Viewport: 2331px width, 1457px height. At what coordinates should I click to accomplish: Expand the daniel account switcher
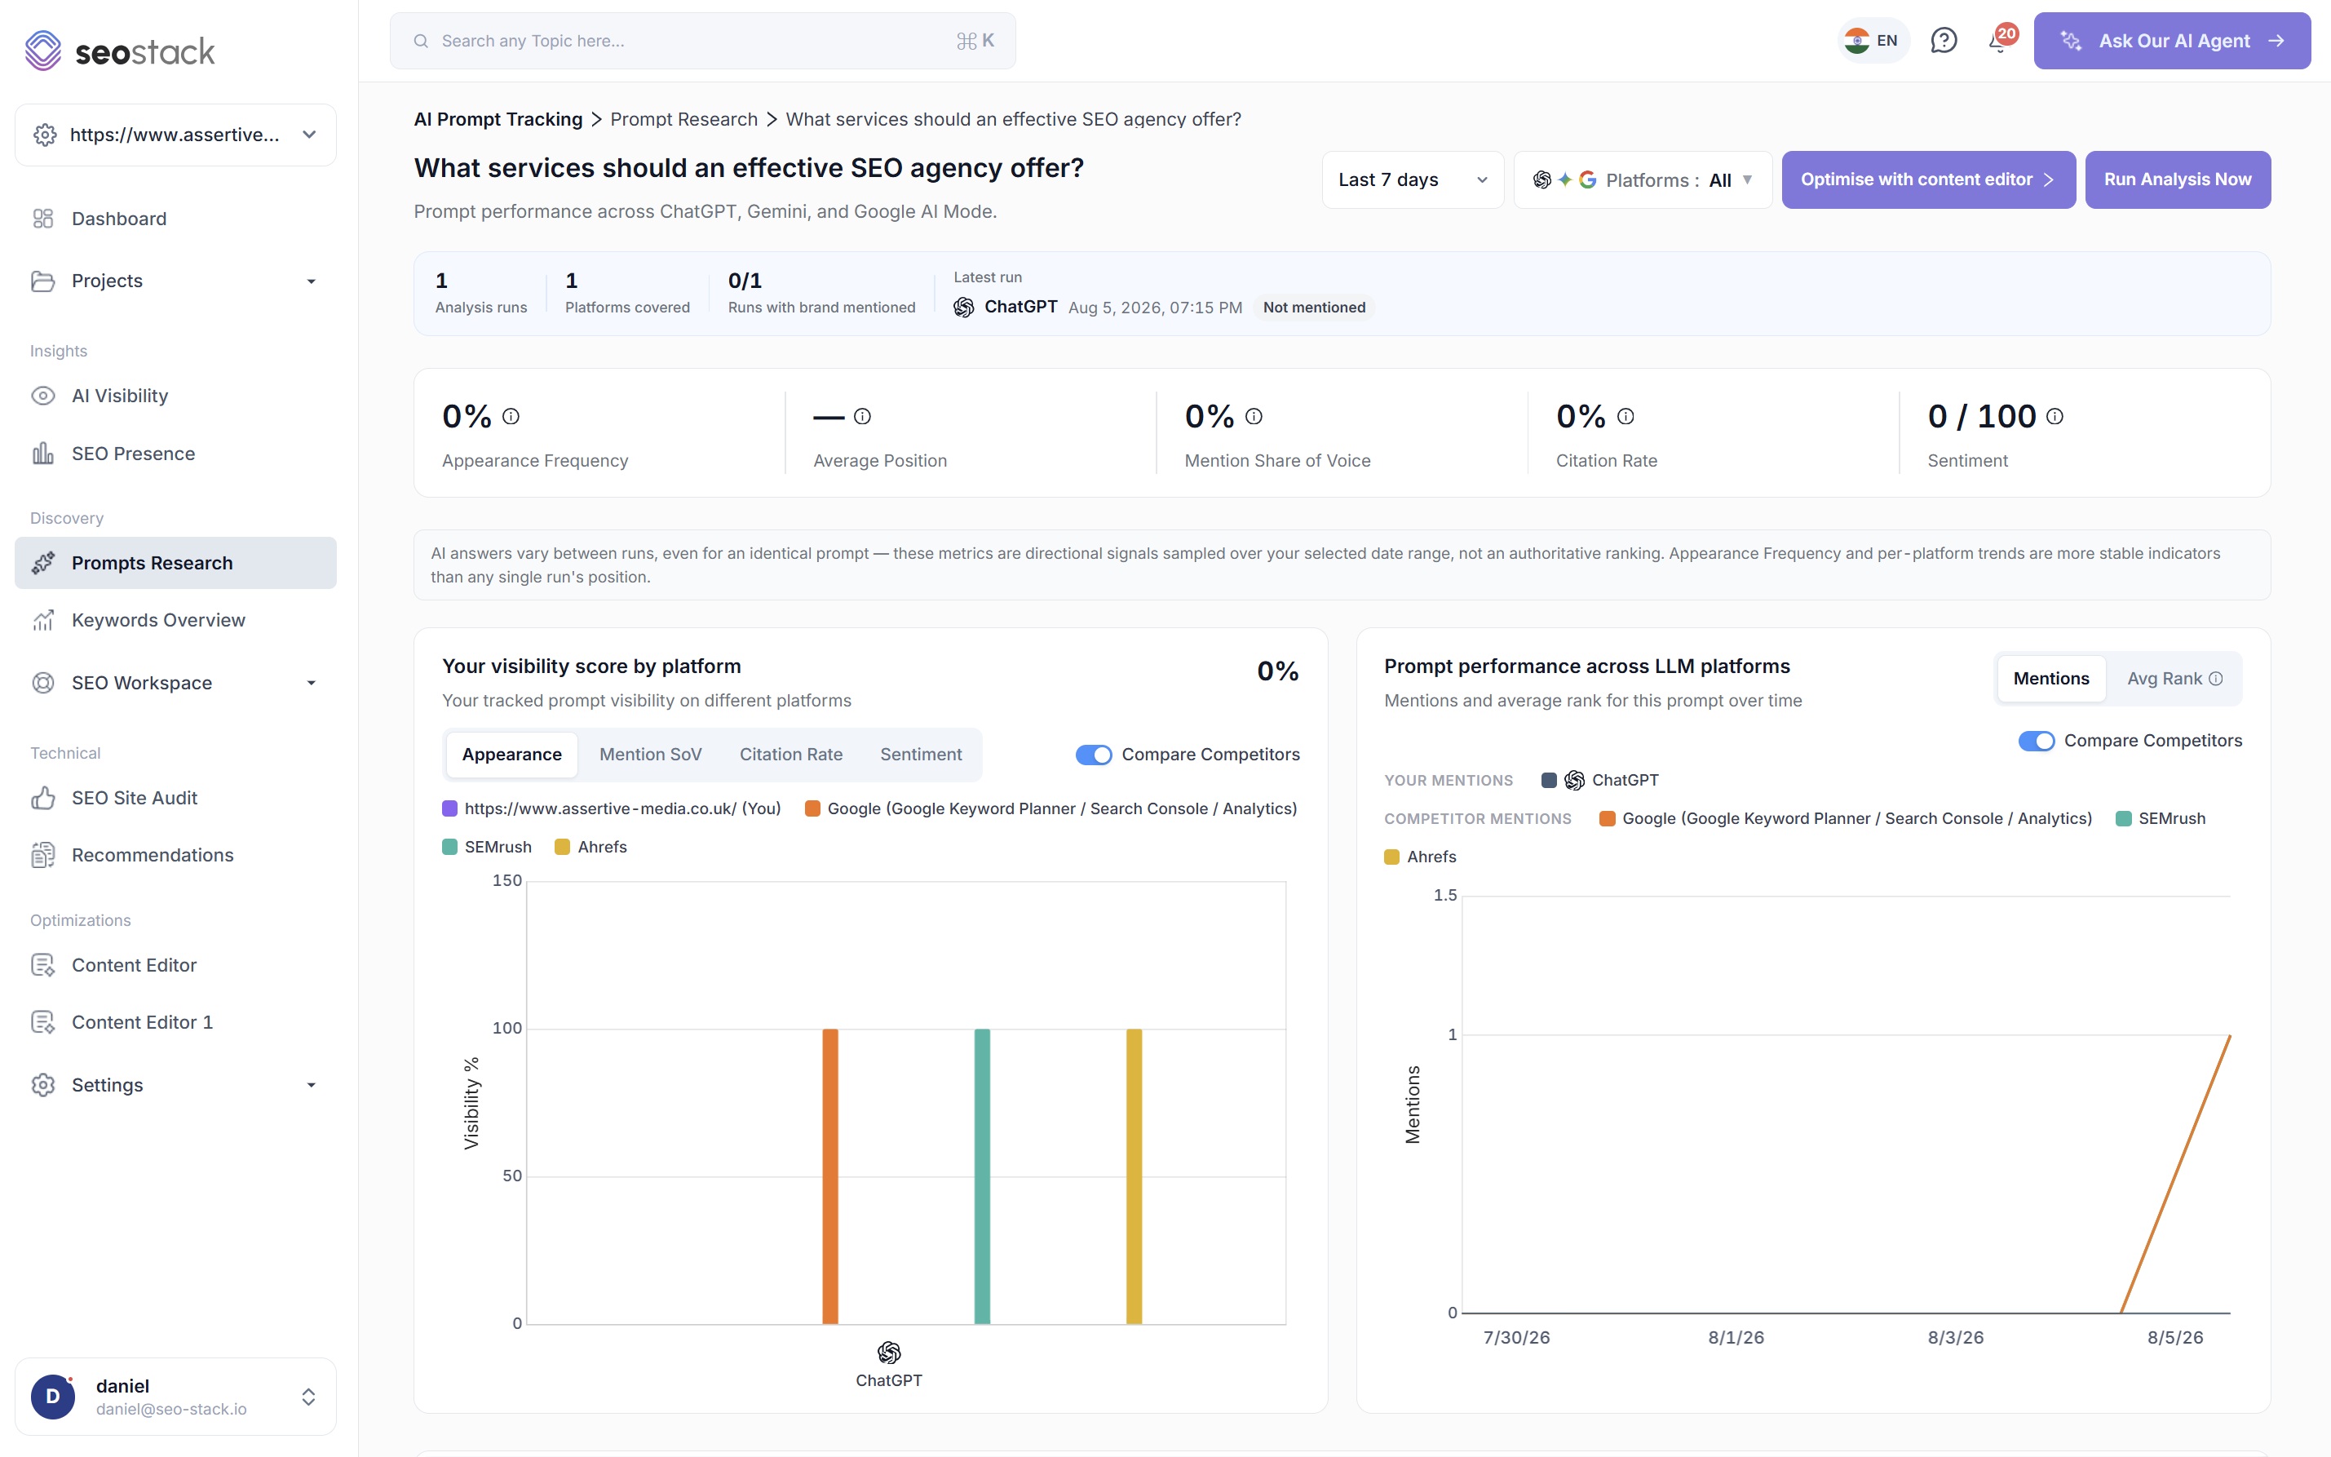tap(308, 1397)
